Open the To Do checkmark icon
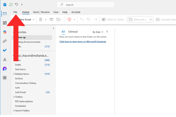Image resolution: width=176 pixels, height=117 pixels. (5, 50)
